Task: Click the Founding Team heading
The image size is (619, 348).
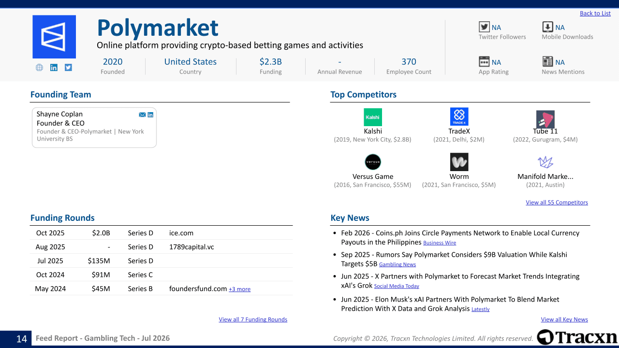Action: (61, 95)
